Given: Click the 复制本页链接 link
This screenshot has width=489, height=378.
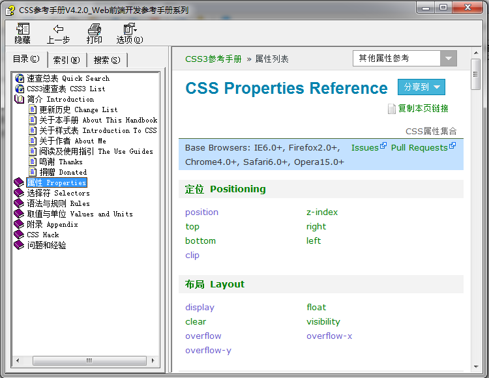Looking at the screenshot, I should tap(423, 108).
